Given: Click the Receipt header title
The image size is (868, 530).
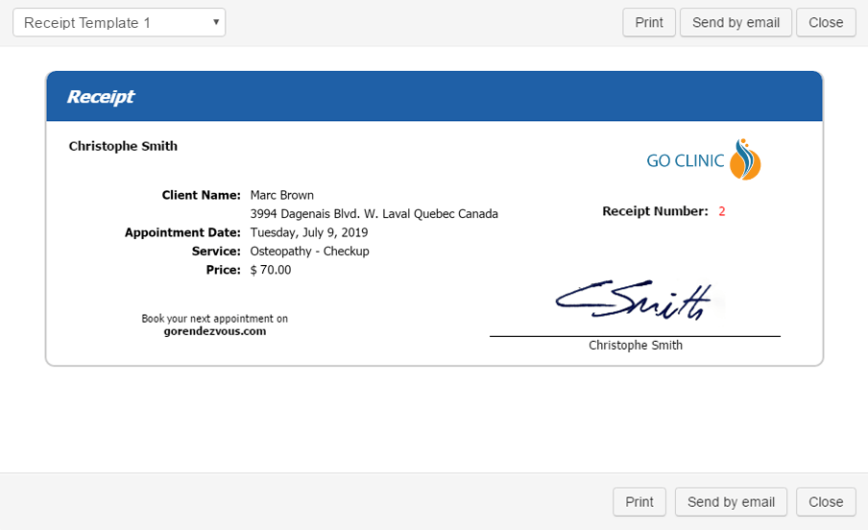Looking at the screenshot, I should 100,97.
